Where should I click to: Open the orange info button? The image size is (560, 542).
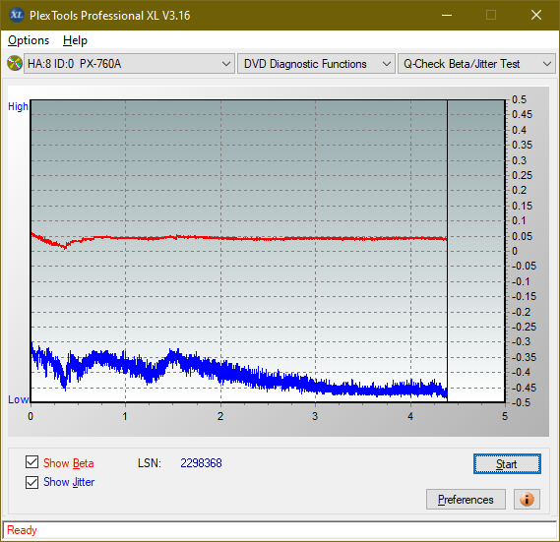[527, 499]
